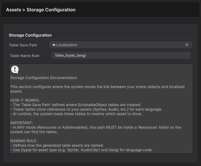Click line mentioning {type} and {lang}
This screenshot has width=201, height=166.
(81, 150)
